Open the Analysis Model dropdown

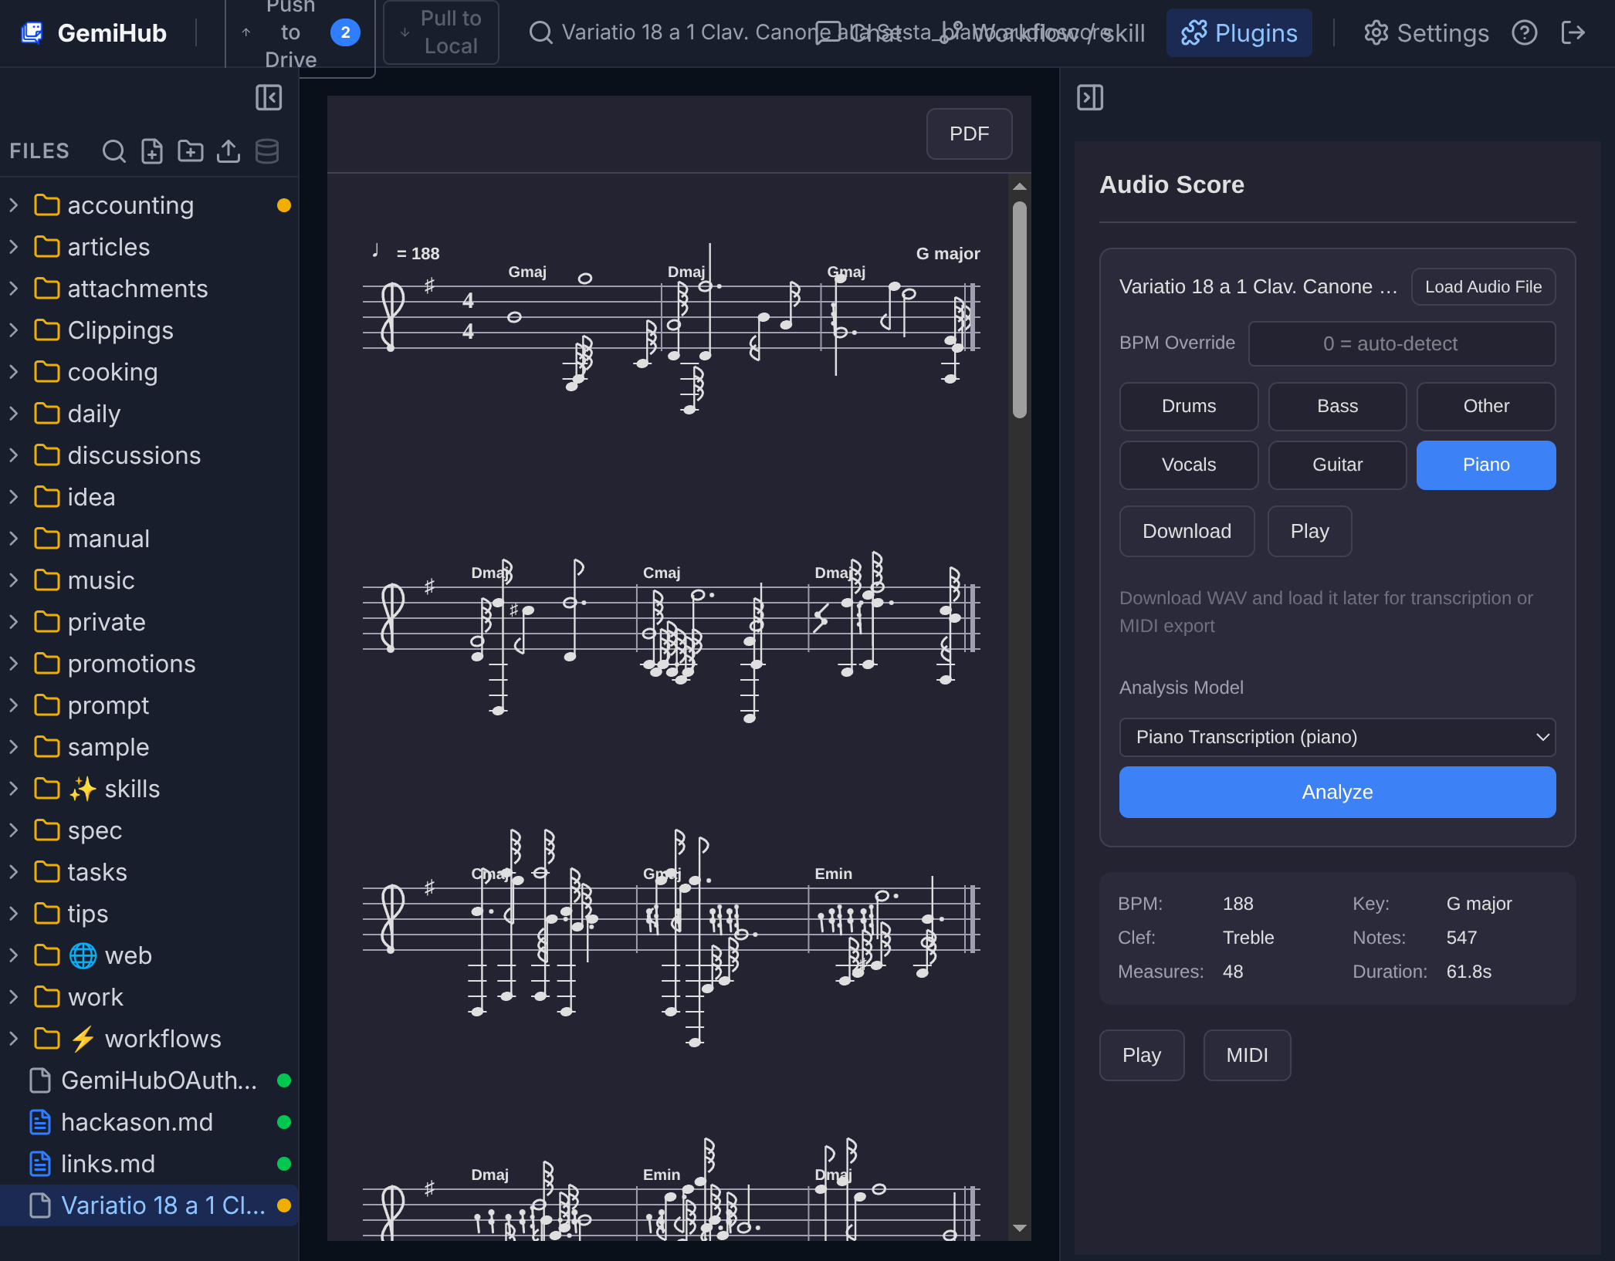coord(1336,737)
